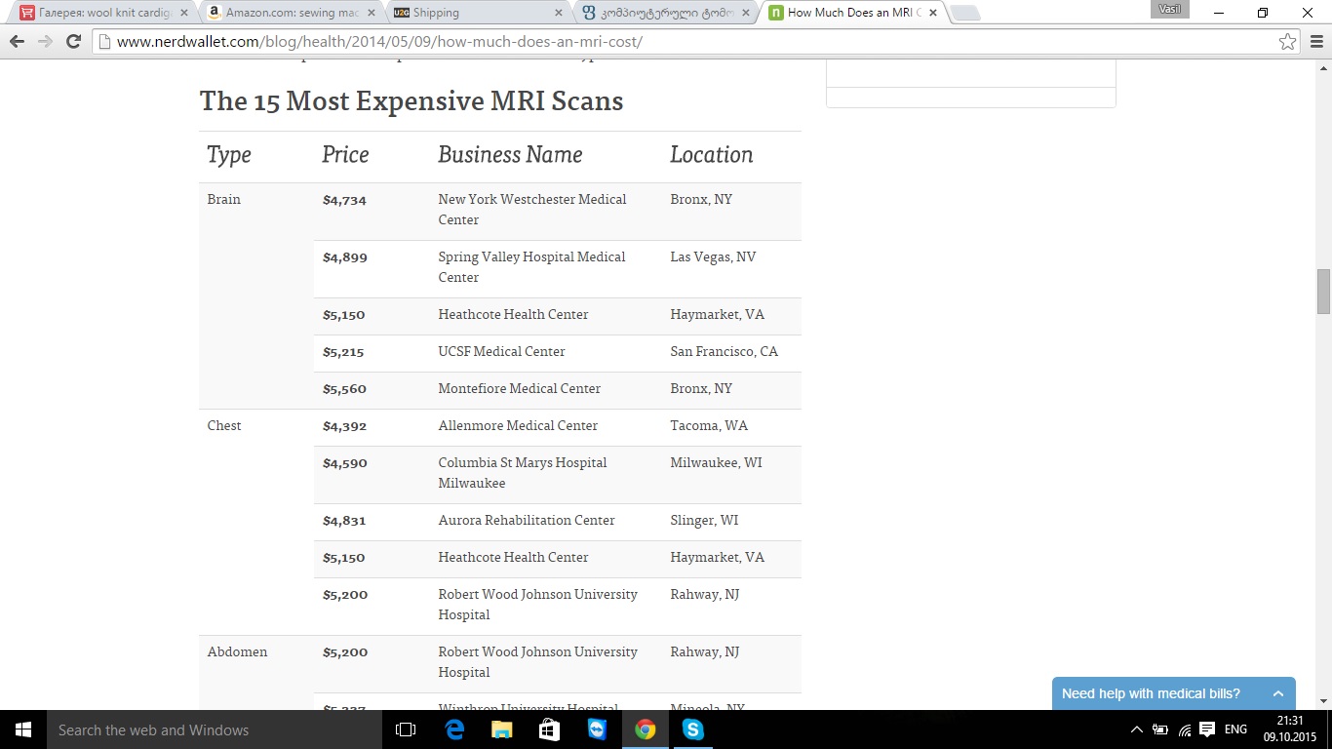Bookmark this page with the star icon

[1287, 42]
